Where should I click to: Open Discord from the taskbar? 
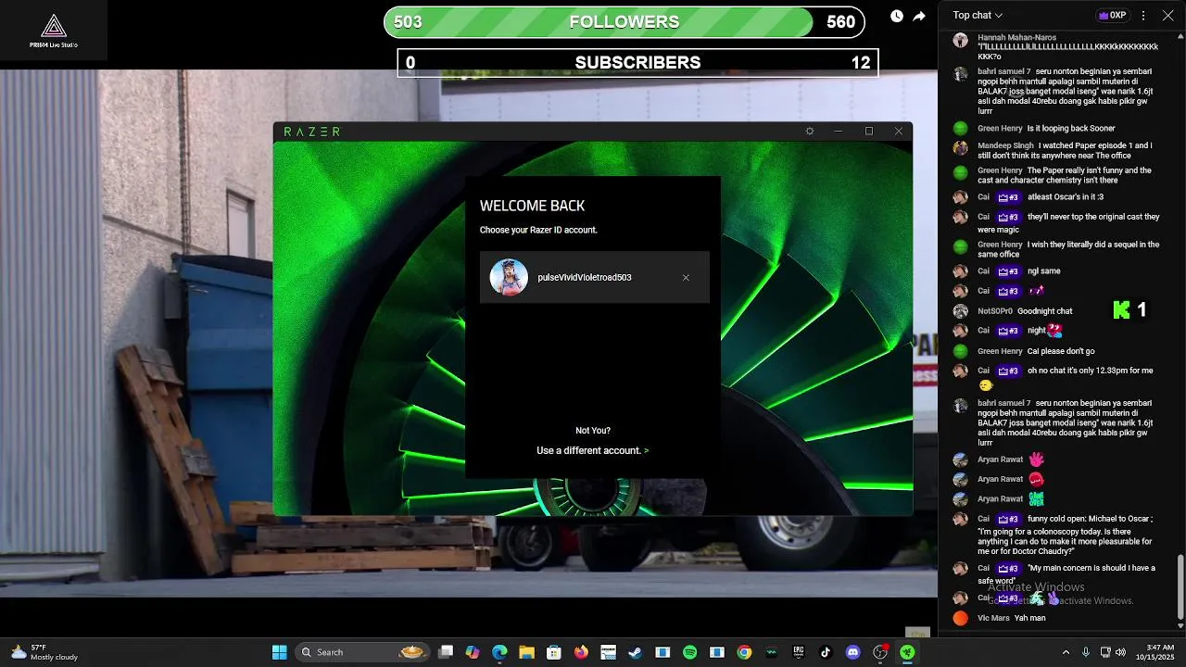coord(852,652)
